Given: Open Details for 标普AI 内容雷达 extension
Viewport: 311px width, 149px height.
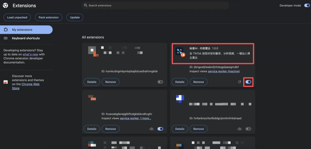Looking at the screenshot, I should (x=180, y=82).
